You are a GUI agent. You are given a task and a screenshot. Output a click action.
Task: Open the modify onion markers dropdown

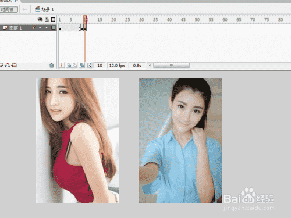point(89,65)
